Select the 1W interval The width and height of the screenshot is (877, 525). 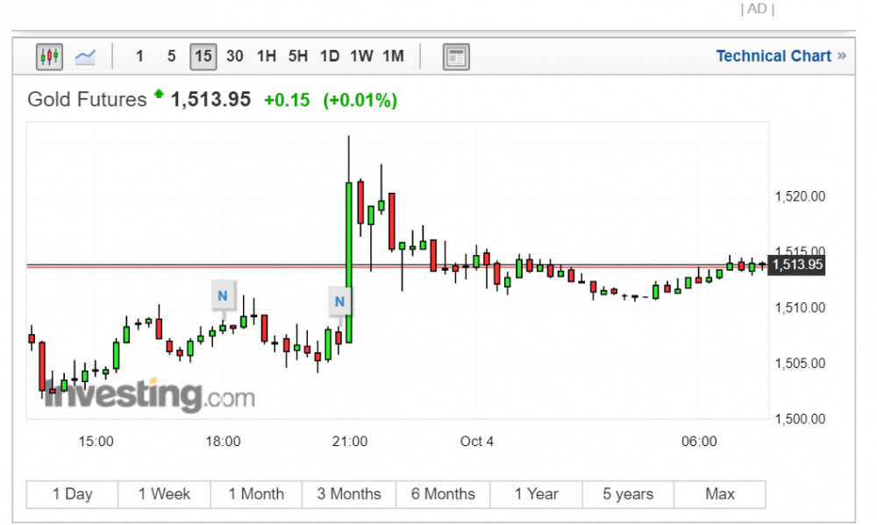tap(361, 56)
